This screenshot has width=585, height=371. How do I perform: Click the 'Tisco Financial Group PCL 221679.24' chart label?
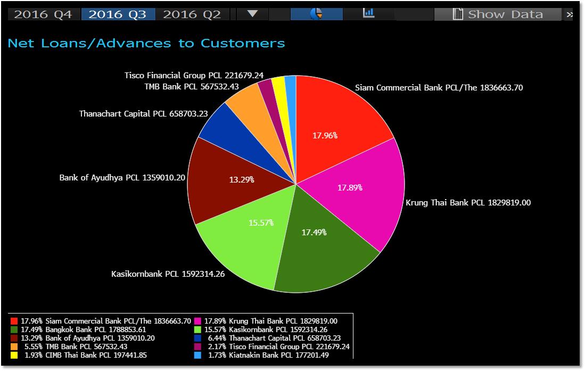pos(194,76)
